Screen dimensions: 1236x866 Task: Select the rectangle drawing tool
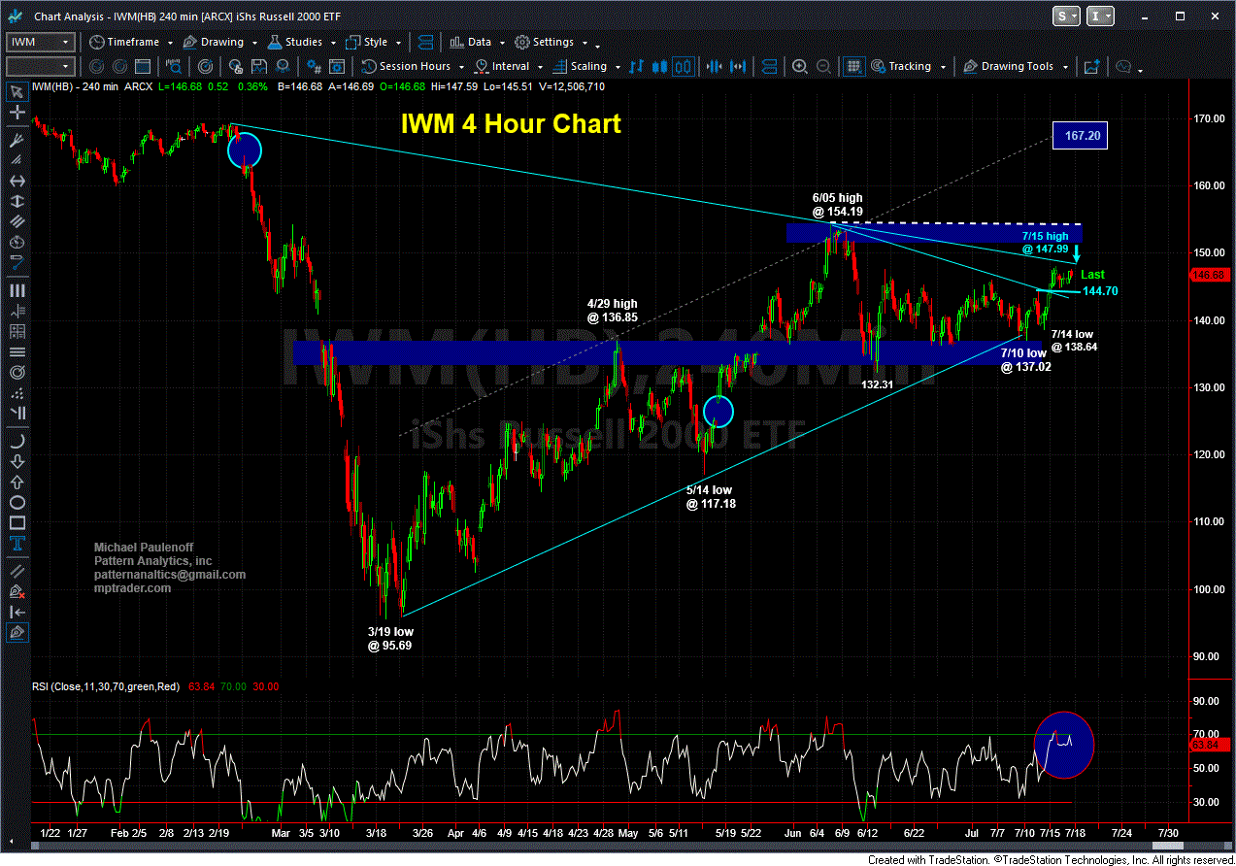(x=17, y=523)
